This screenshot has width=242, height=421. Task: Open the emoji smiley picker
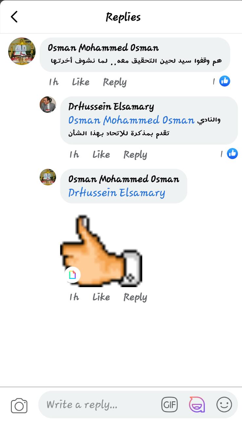tap(224, 405)
